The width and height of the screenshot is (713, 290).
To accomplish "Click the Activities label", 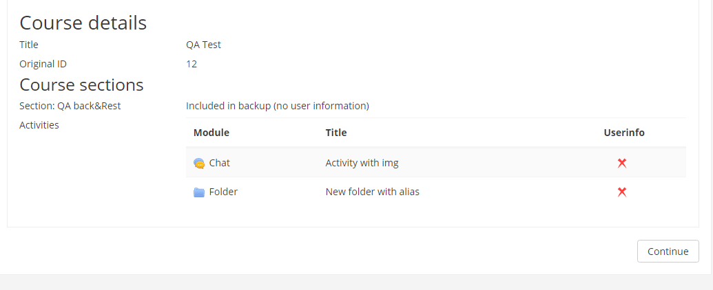I will (x=39, y=125).
